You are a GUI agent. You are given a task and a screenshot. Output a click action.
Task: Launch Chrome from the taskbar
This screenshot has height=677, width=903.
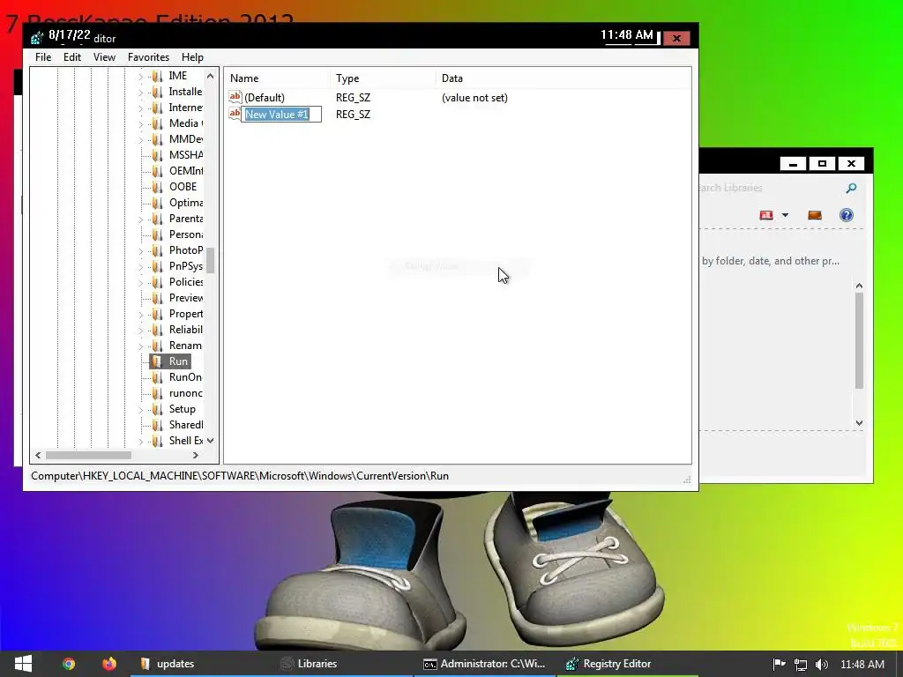pos(69,664)
